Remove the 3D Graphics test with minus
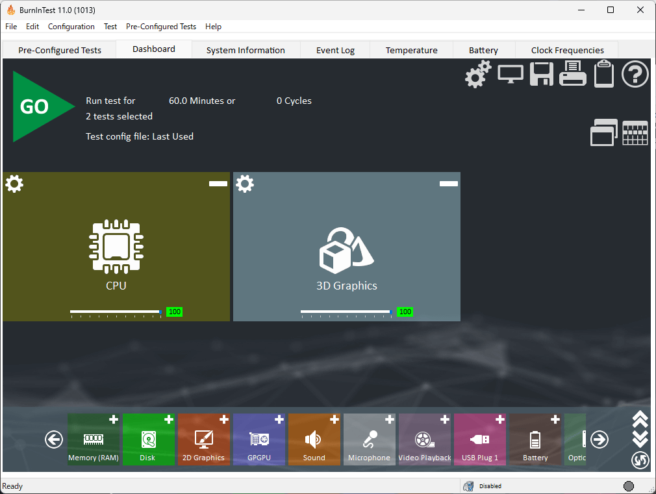The width and height of the screenshot is (656, 494). tap(449, 184)
